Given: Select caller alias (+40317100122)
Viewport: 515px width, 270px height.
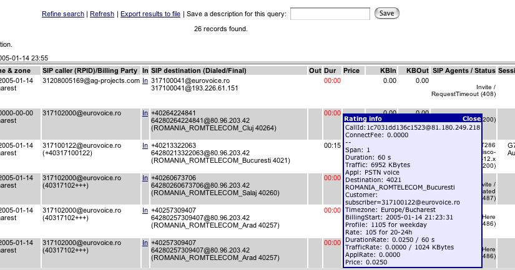Looking at the screenshot, I should tap(67, 153).
